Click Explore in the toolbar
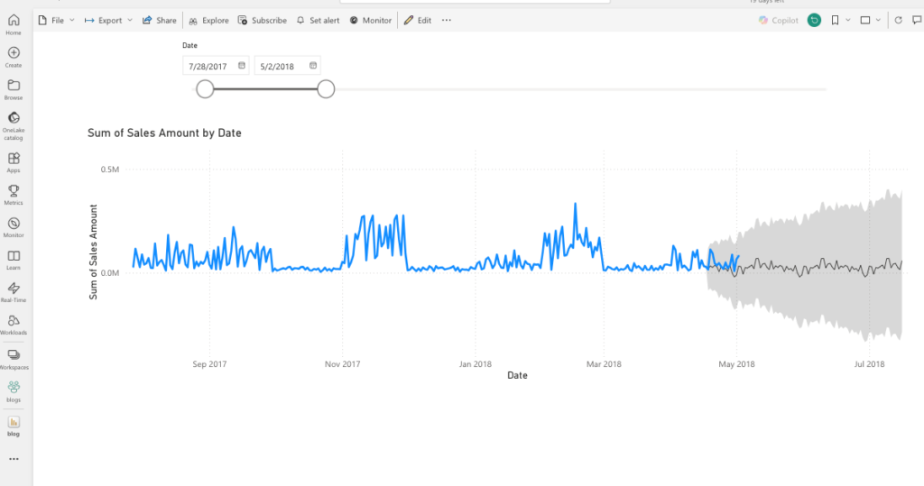This screenshot has height=486, width=924. click(208, 20)
